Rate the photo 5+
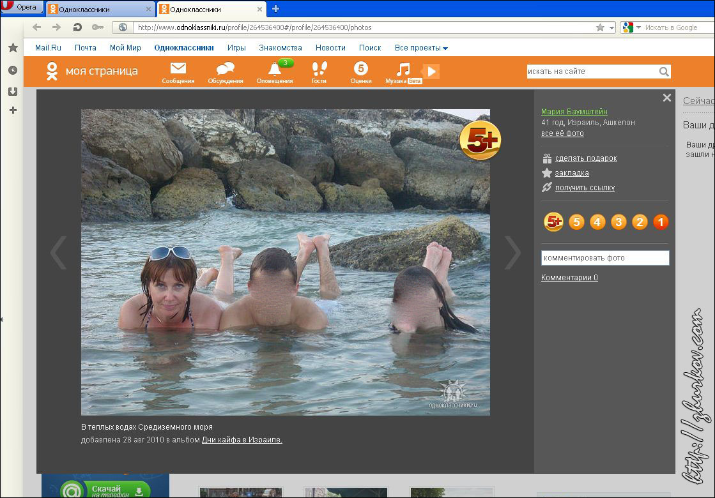This screenshot has width=715, height=498. coord(553,222)
